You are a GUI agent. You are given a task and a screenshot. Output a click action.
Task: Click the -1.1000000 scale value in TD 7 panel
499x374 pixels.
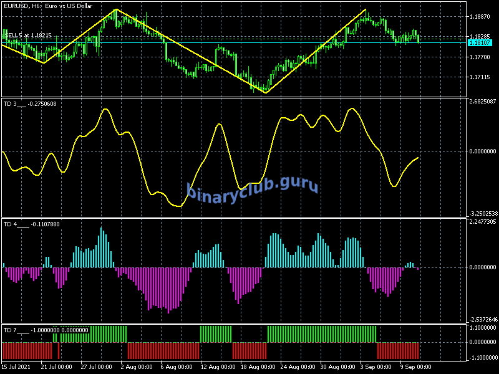482,357
